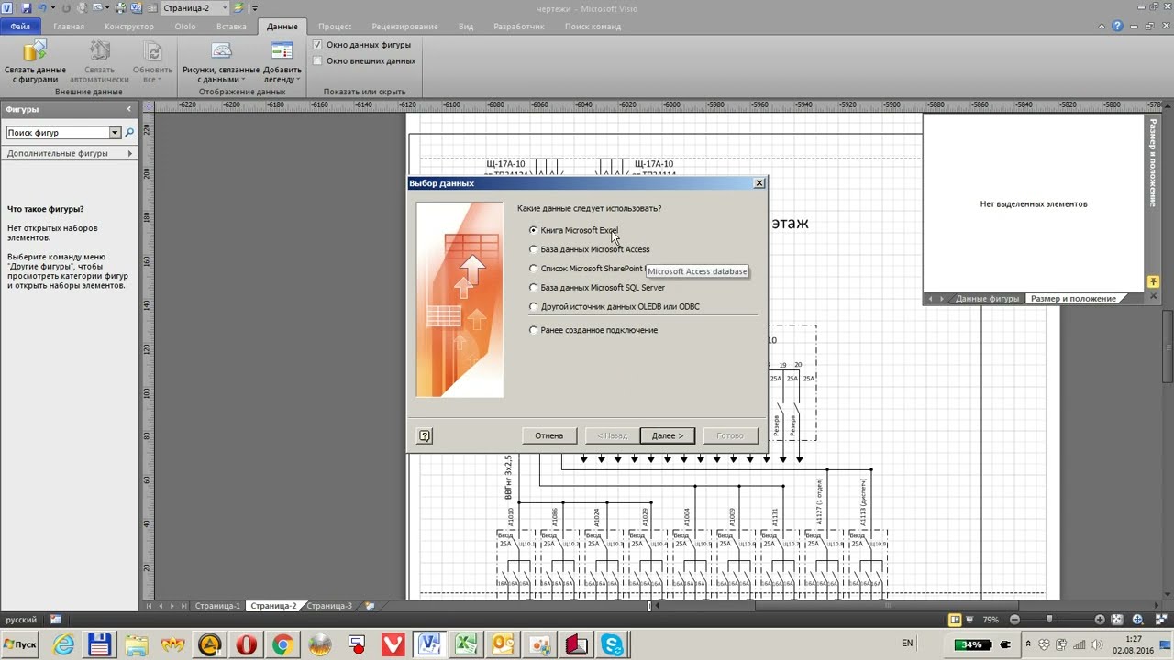1174x660 pixels.
Task: Click the vertical scrollbar of the drawing
Action: pos(1168,348)
